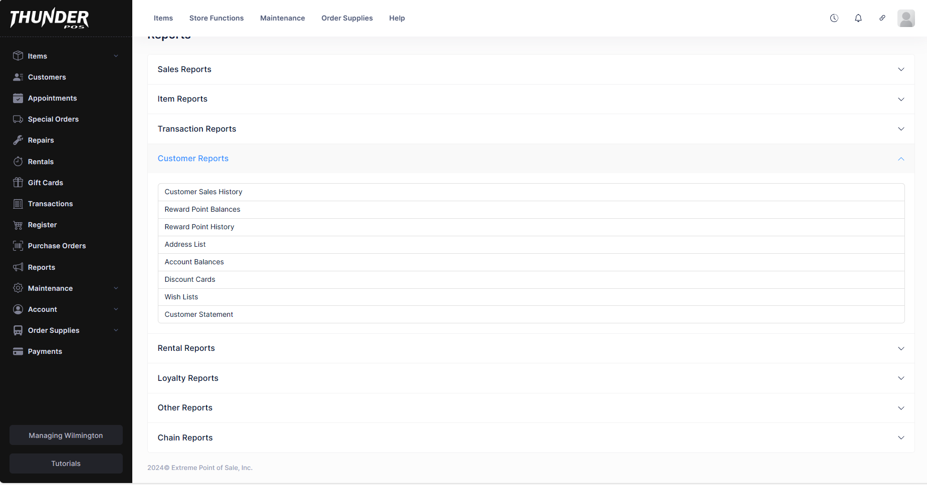
Task: Open the user profile avatar
Action: (905, 19)
